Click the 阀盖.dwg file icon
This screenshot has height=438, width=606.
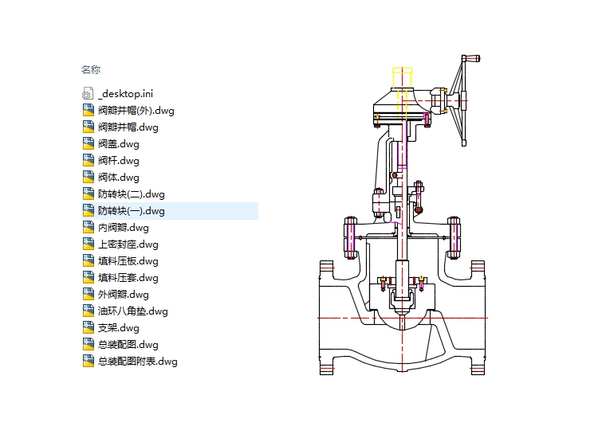click(x=88, y=144)
